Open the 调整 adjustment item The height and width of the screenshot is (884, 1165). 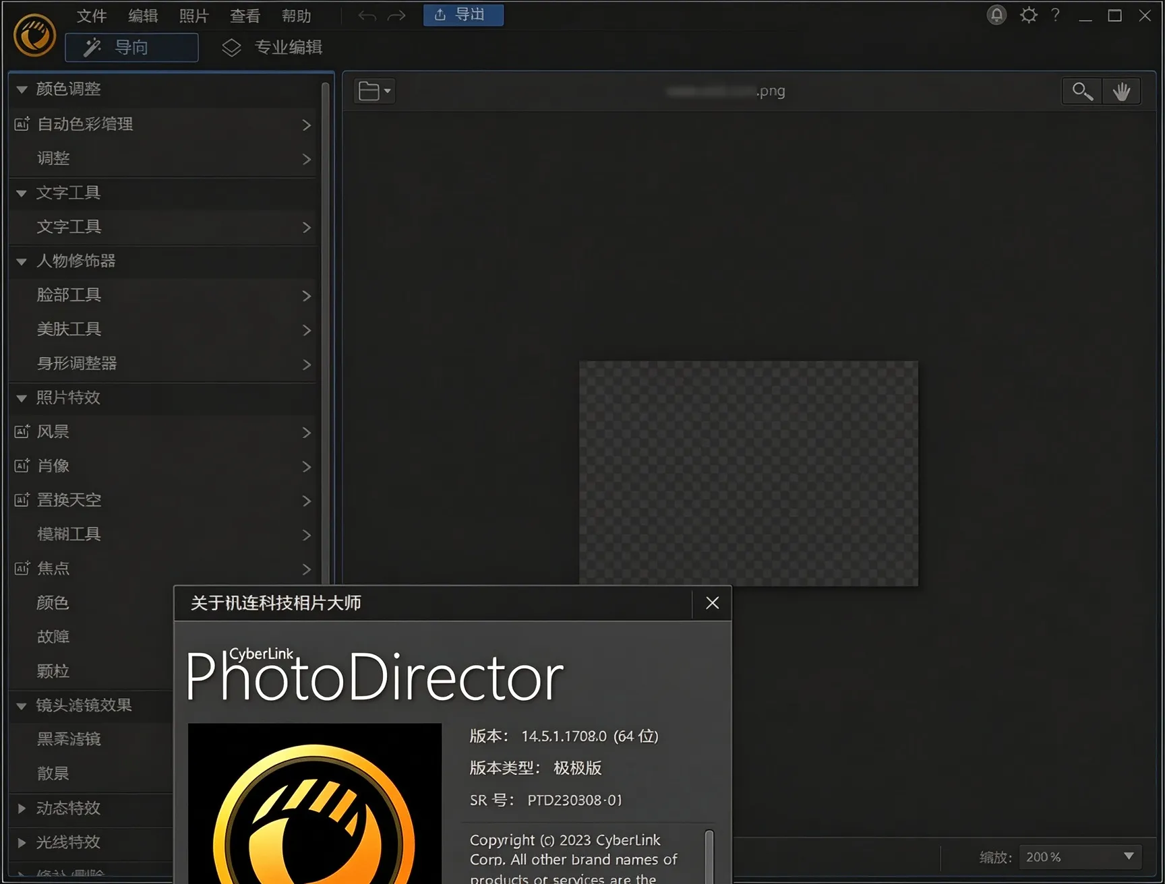click(x=162, y=158)
